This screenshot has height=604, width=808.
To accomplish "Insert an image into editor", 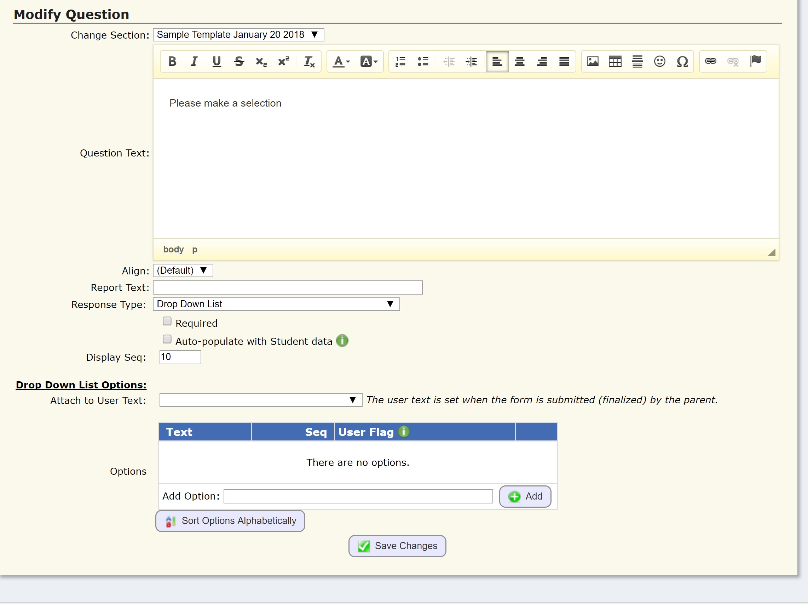I will coord(593,61).
